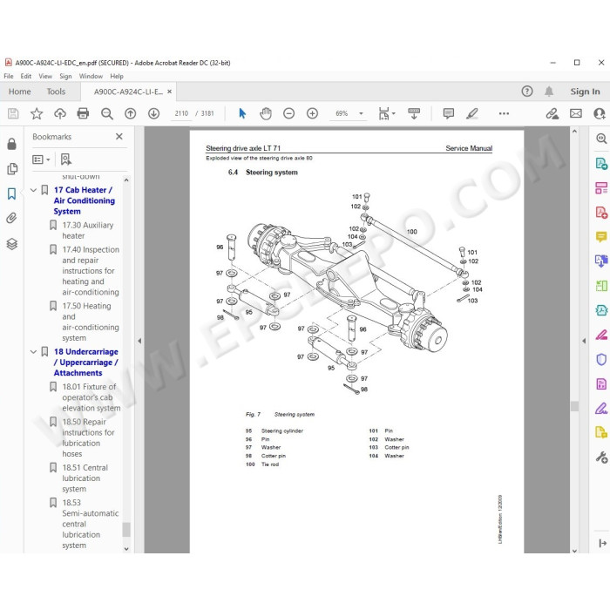Go to next page arrow icon
Image resolution: width=610 pixels, height=610 pixels.
(x=153, y=113)
